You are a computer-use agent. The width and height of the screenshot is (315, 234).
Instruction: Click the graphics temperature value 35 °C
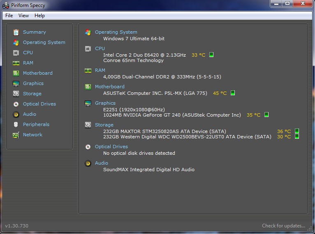(x=254, y=115)
